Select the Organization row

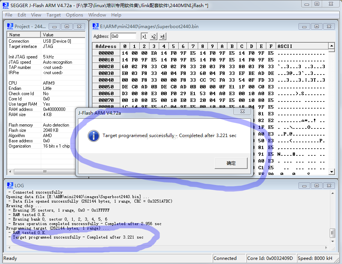click(x=42, y=146)
